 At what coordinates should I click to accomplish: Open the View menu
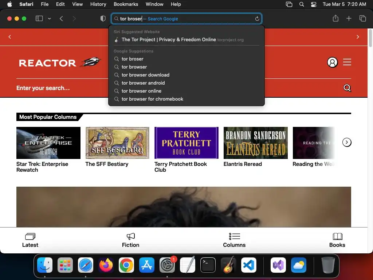pyautogui.click(x=77, y=4)
